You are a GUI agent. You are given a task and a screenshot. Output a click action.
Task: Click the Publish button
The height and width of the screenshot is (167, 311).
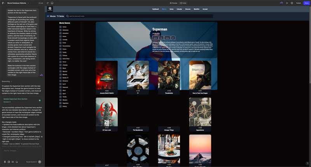point(299,3)
